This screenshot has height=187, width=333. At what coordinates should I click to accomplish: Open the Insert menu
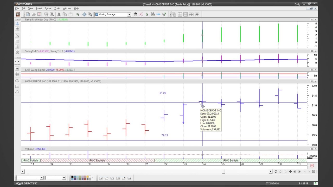39,9
